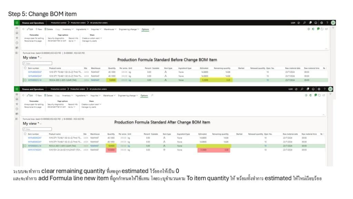Viewport: 353px width, 199px height.
Task: Open last item number link in After Change grid
Action: (x=35, y=150)
